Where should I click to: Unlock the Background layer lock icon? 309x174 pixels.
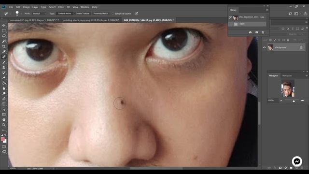point(301,47)
